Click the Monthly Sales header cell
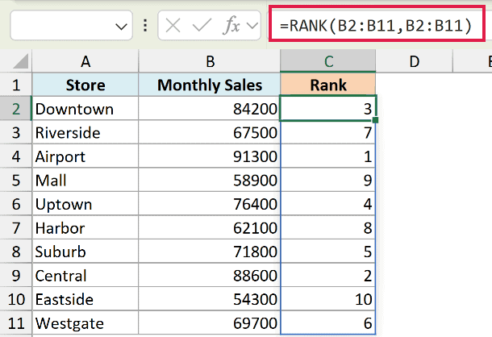Image resolution: width=492 pixels, height=337 pixels. click(x=210, y=85)
